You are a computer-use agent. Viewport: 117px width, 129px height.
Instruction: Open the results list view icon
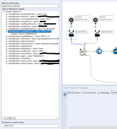[65, 94]
